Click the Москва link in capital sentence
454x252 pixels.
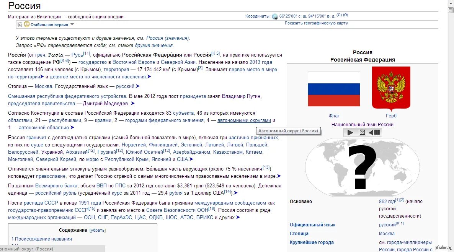[43, 86]
